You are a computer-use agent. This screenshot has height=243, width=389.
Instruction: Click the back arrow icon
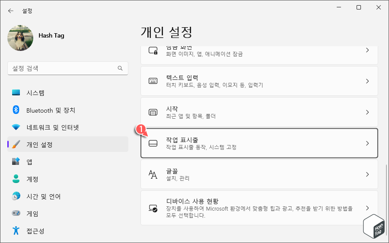(11, 11)
